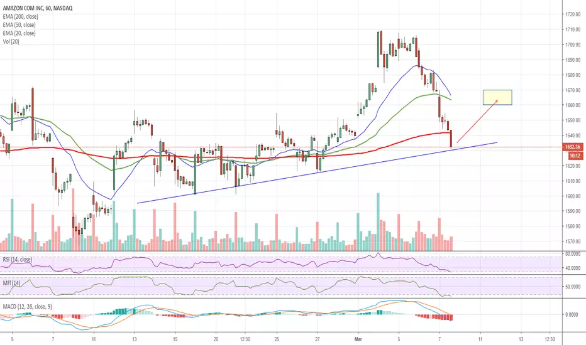The width and height of the screenshot is (586, 345).
Task: Select the EMA (50, close) legend label
Action: click(19, 25)
